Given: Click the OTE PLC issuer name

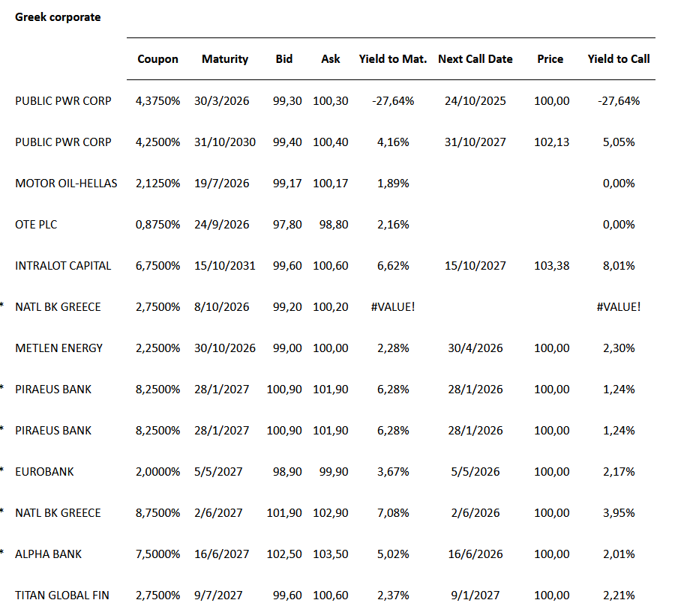Looking at the screenshot, I should pyautogui.click(x=36, y=225).
